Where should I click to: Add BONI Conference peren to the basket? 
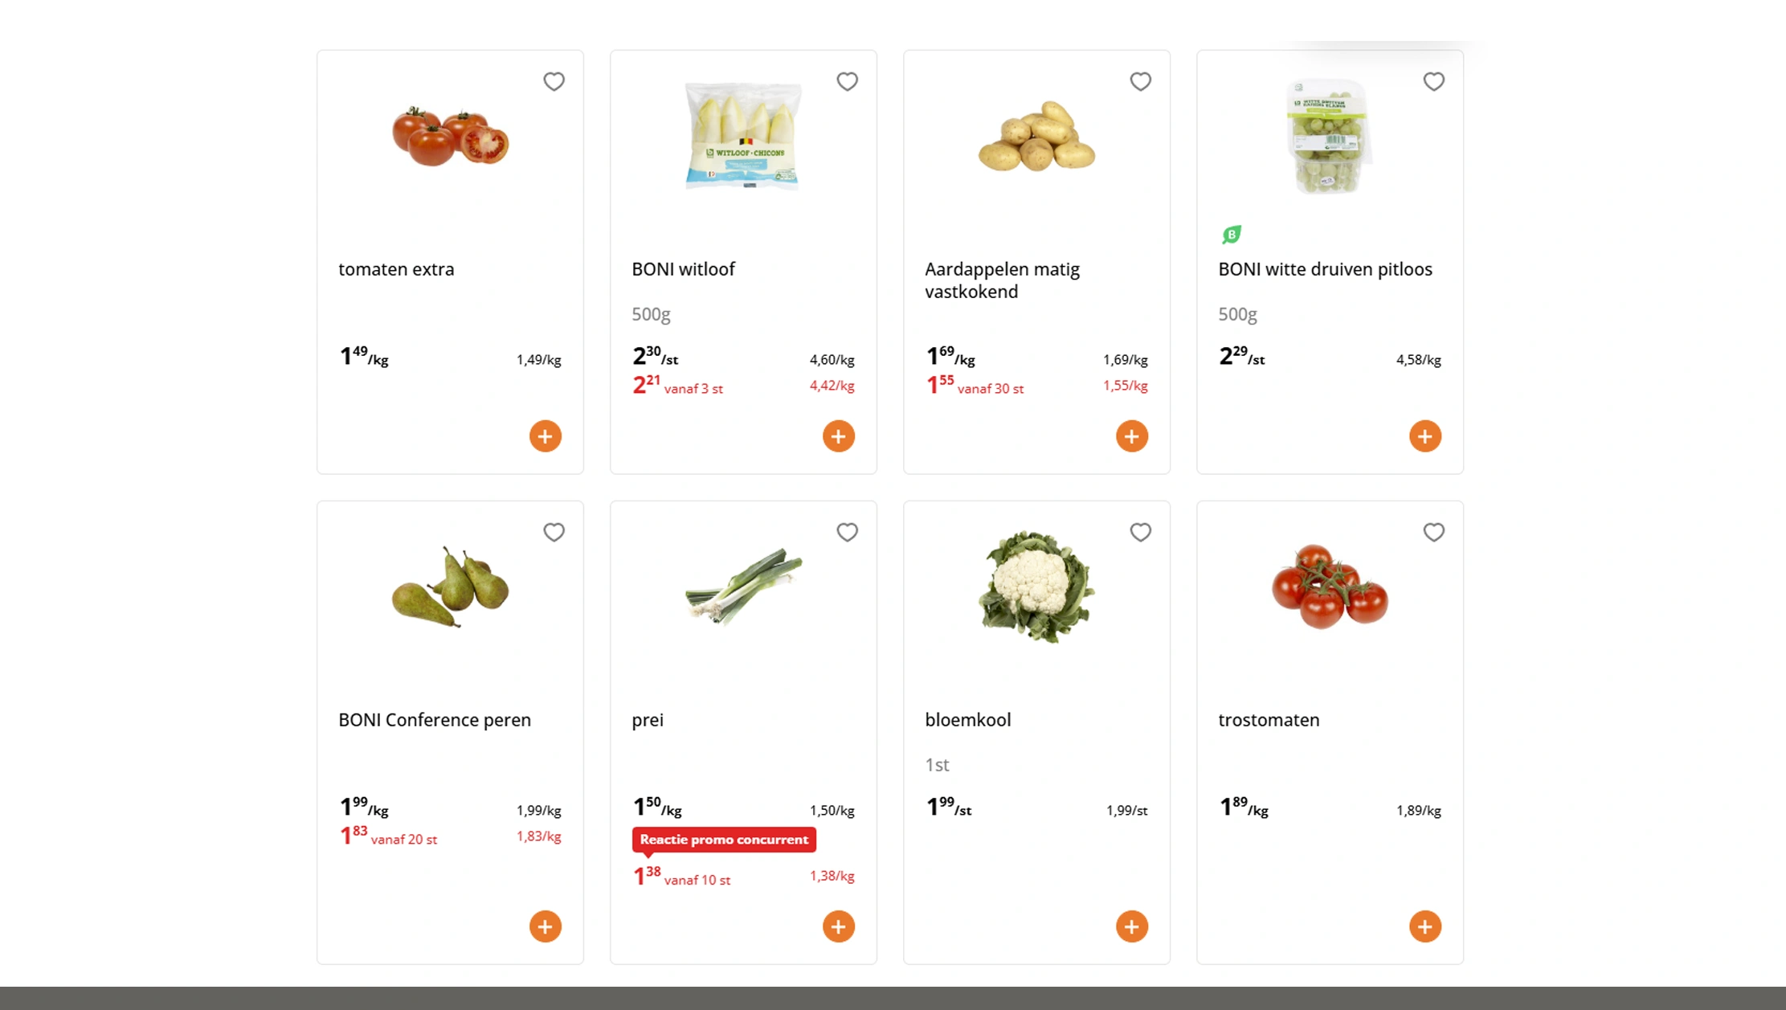click(x=546, y=926)
